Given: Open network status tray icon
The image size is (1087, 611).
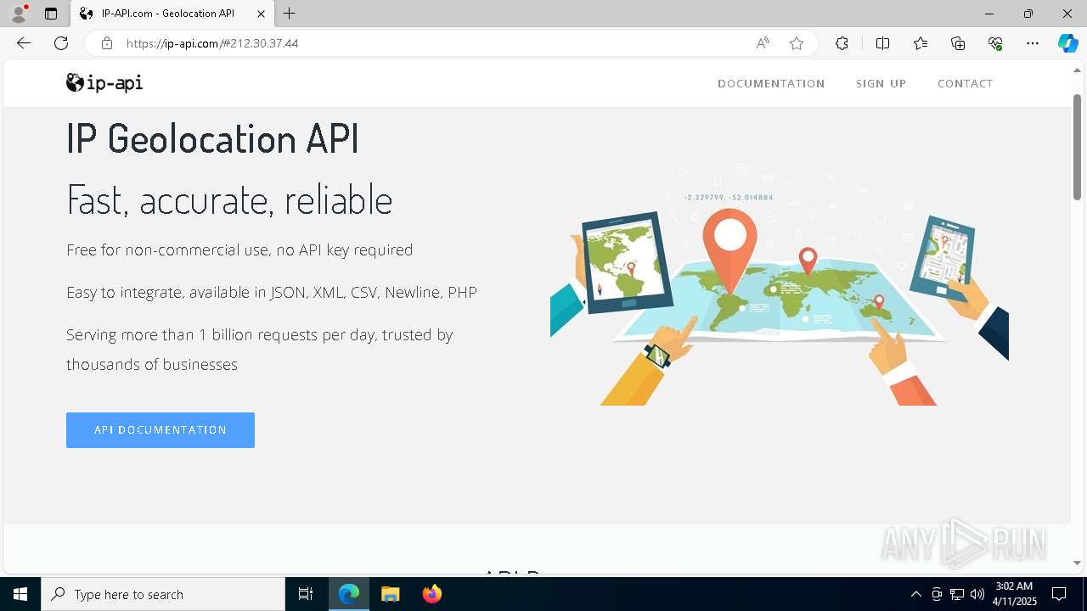Looking at the screenshot, I should [x=957, y=594].
